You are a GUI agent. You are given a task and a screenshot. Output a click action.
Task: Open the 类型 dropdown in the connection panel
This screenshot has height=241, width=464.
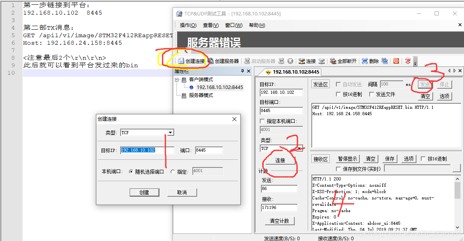pos(300,148)
